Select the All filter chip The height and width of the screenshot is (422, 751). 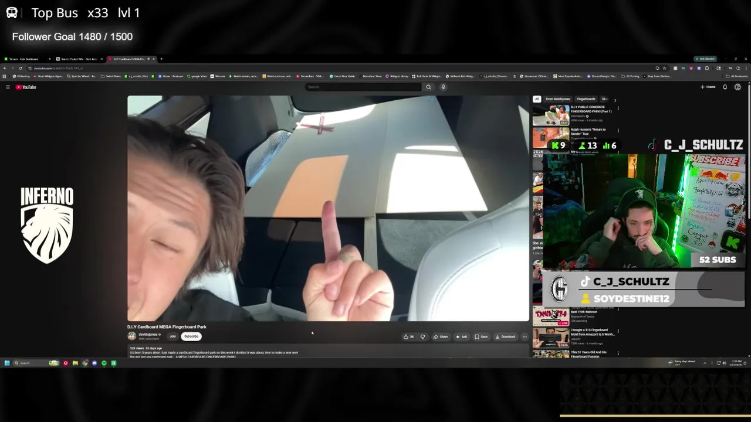[537, 99]
